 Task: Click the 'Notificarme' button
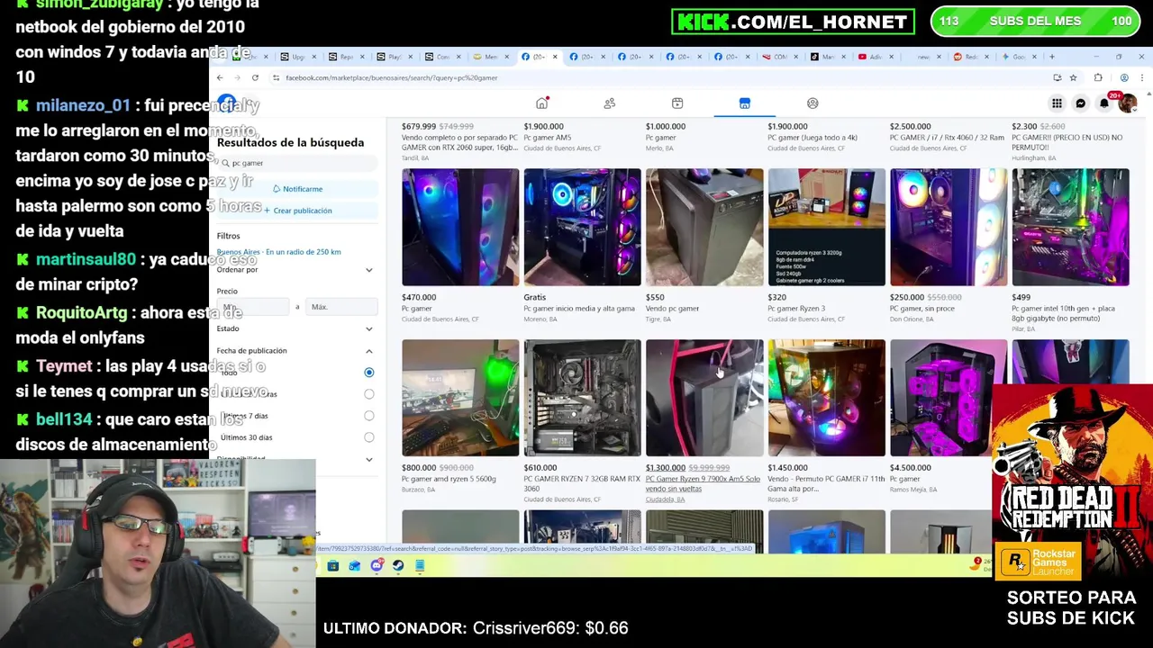[297, 189]
